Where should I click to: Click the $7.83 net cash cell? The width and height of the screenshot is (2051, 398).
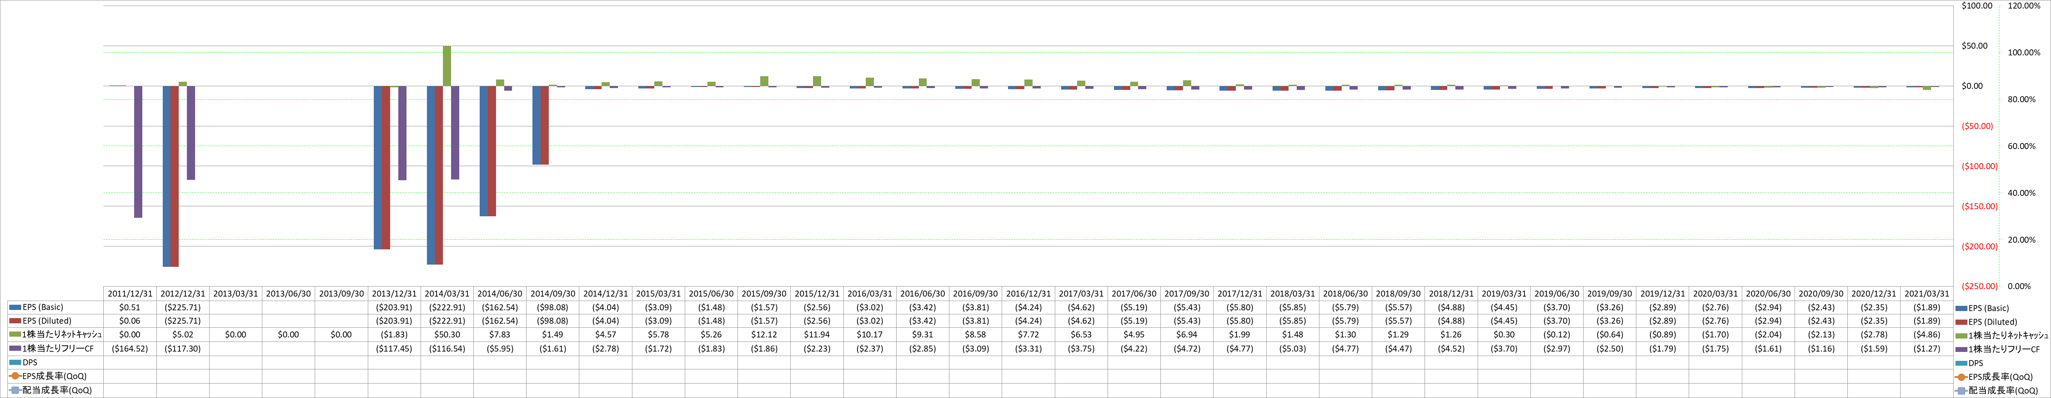point(500,335)
